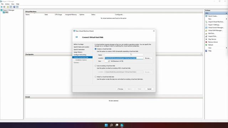228x128 pixels.
Task: Click 'Virtual Switch Manager...' action text
Action: (216, 28)
